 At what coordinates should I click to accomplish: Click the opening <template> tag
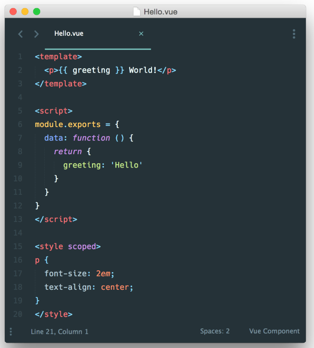click(59, 57)
